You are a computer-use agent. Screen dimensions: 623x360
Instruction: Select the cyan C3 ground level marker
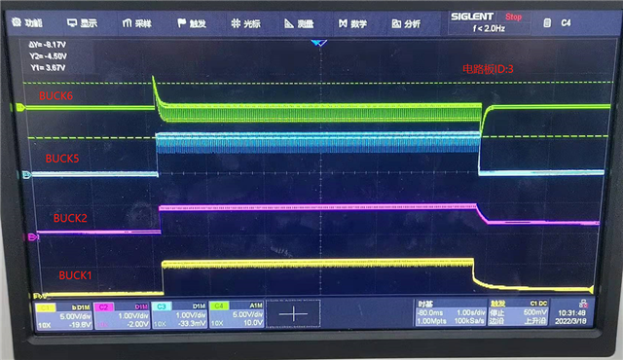click(x=26, y=174)
